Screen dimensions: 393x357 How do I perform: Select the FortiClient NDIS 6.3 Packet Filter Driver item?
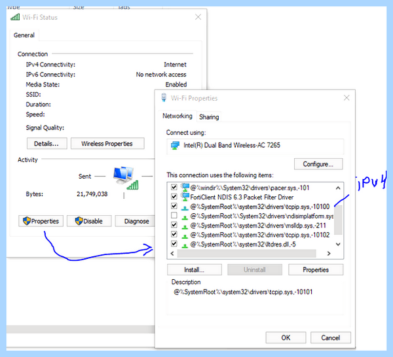coord(242,197)
